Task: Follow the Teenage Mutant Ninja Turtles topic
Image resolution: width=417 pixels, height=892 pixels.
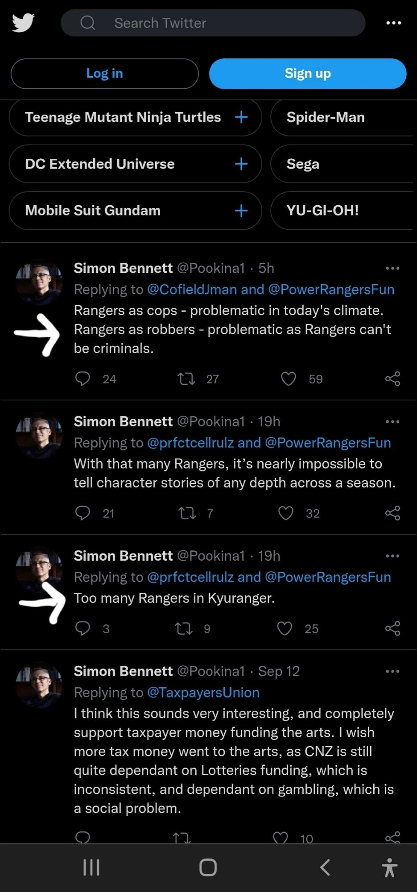Action: coord(241,117)
